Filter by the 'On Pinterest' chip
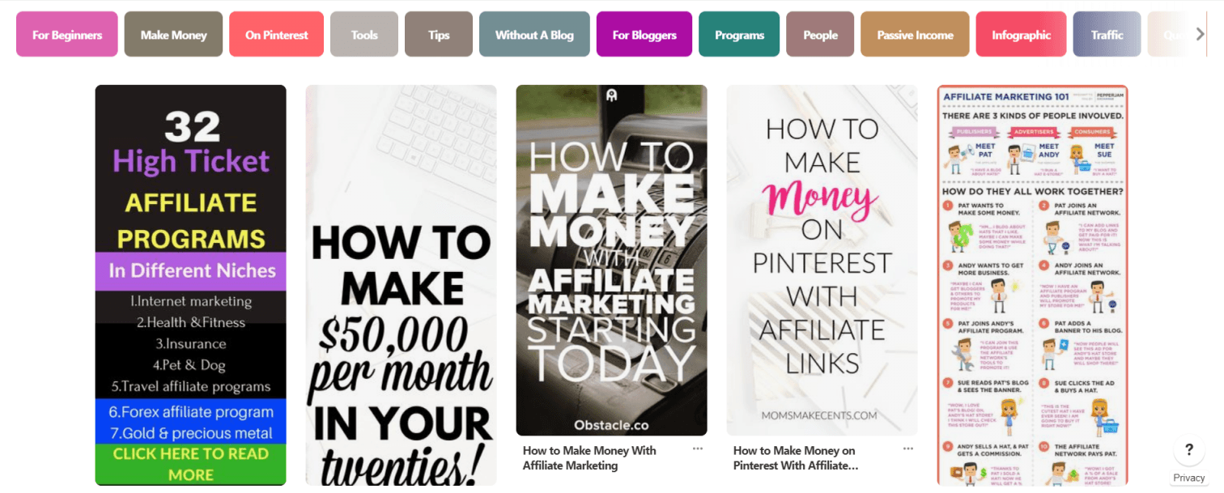1224x493 pixels. pos(277,34)
